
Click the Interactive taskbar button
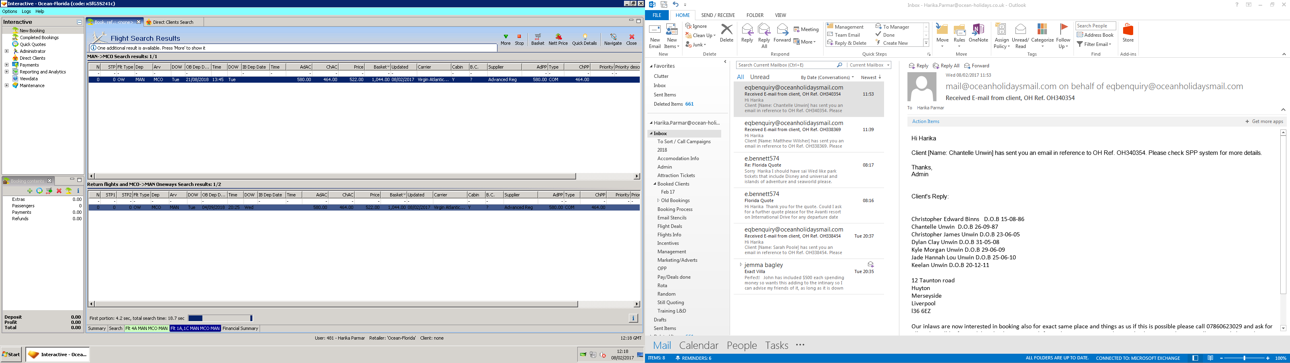point(58,354)
